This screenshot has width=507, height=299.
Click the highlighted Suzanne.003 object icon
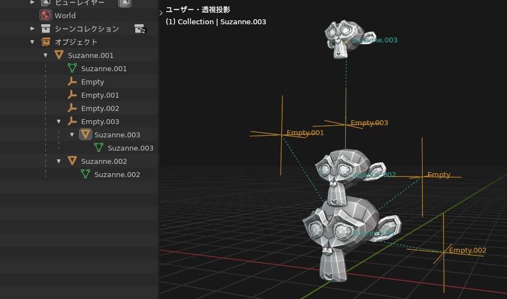86,134
